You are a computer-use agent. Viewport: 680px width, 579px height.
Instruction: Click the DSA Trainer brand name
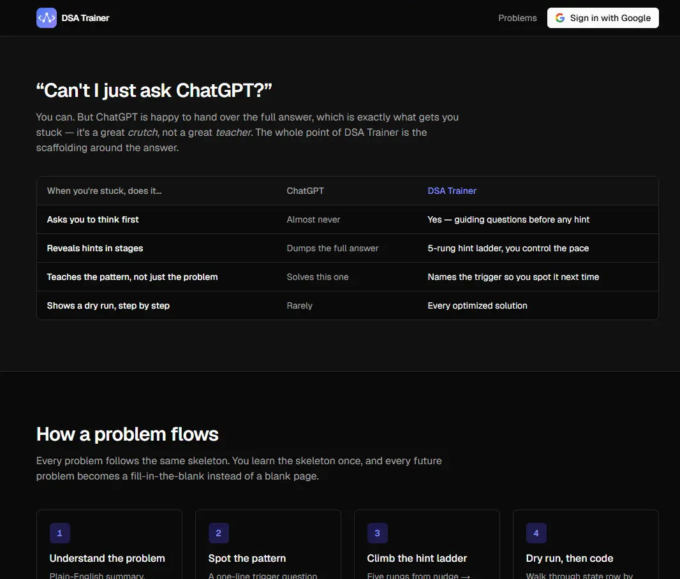pyautogui.click(x=85, y=18)
